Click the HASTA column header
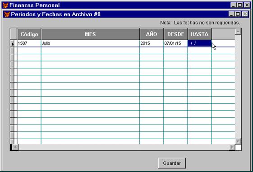Screen dimensions: 253x172 (200, 34)
